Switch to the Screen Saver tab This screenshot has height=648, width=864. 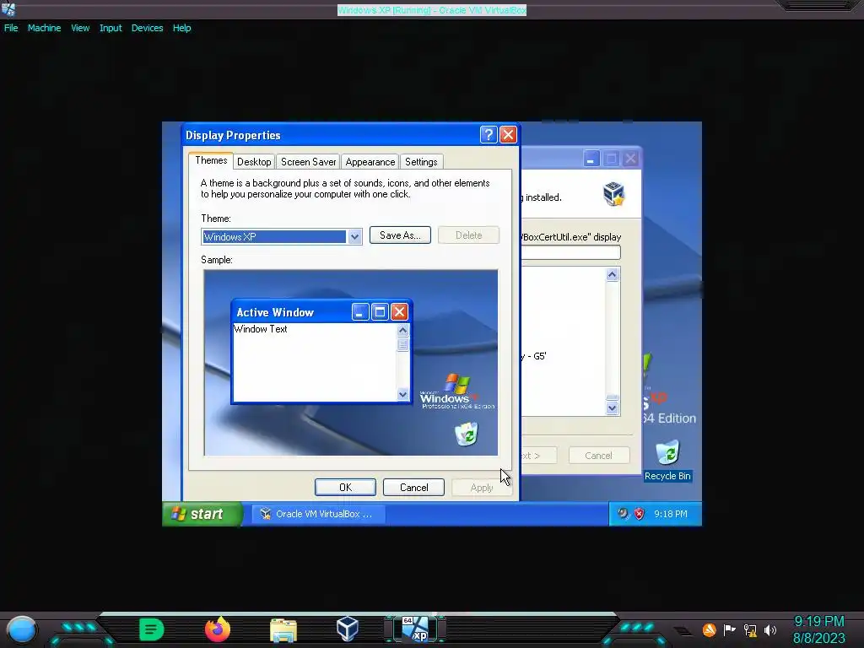point(308,162)
